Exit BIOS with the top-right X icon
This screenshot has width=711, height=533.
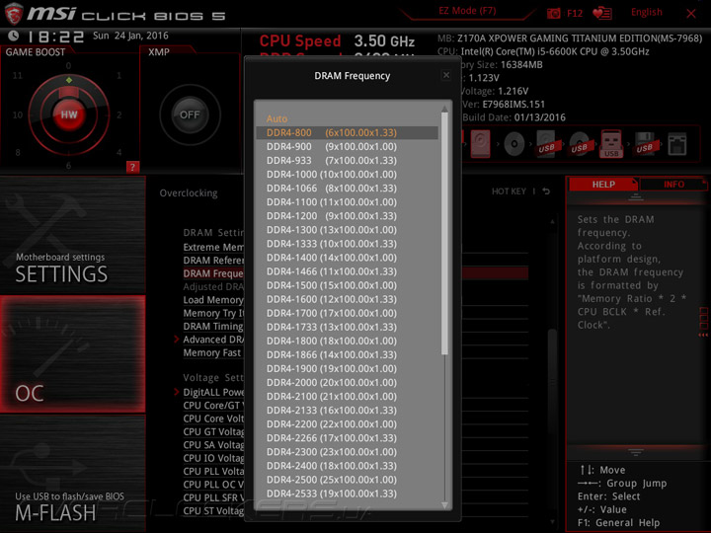[x=691, y=14]
